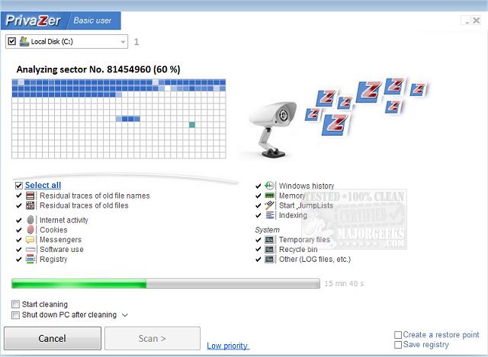The height and width of the screenshot is (357, 488).
Task: Click the Messengers speech bubble icon
Action: point(30,240)
